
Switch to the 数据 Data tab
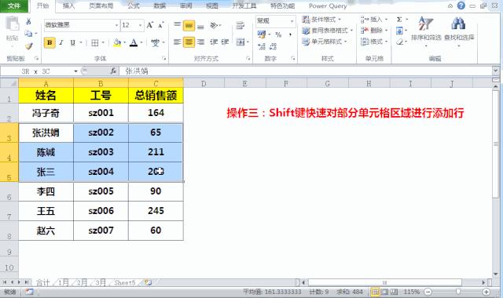(x=160, y=5)
